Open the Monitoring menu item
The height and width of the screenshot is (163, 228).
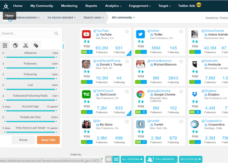tap(69, 6)
